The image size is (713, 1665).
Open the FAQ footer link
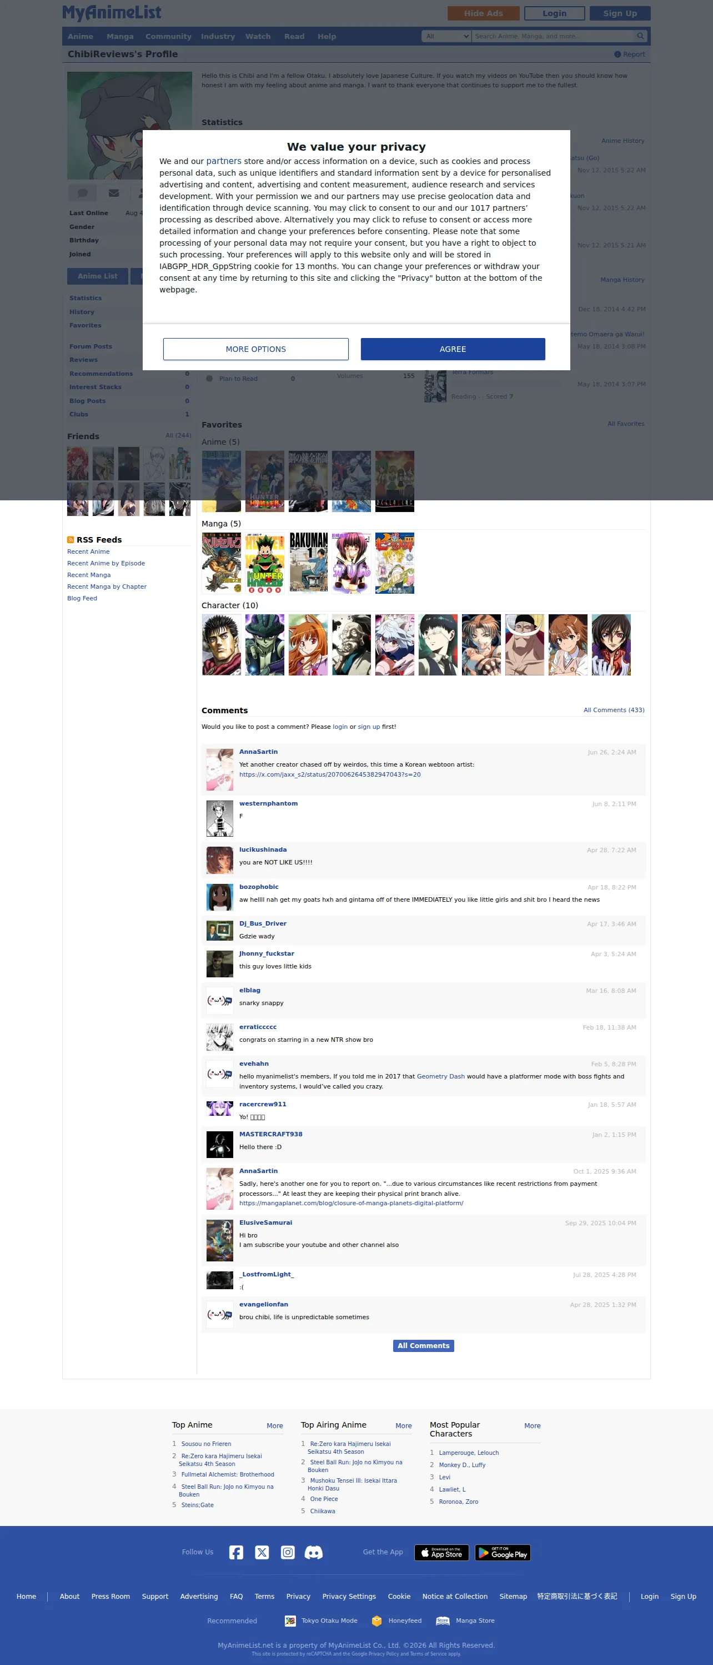237,1596
